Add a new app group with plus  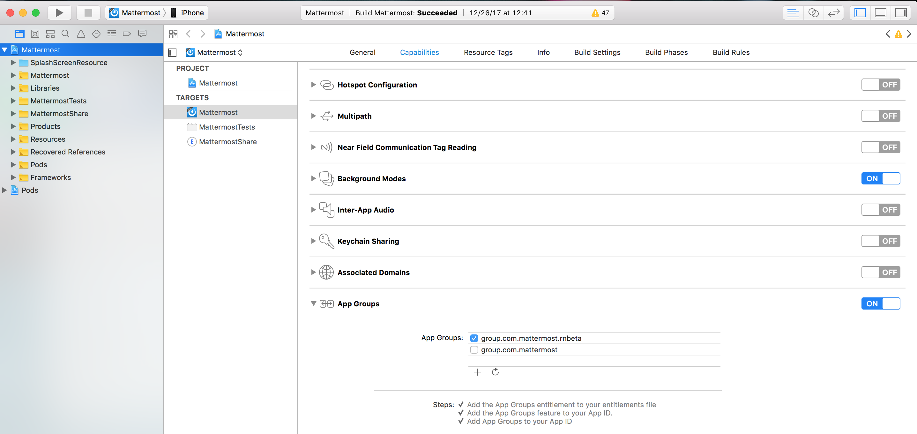(477, 372)
